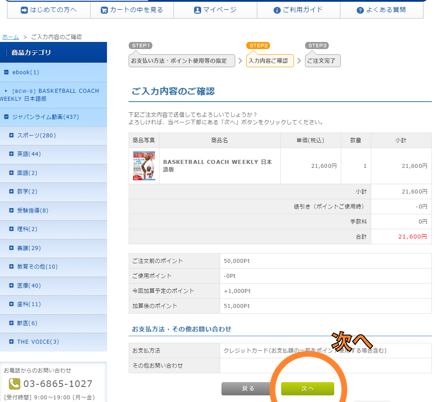Viewport: 435px width, 402px height.
Task: Open the よくある質問 menu item
Action: coord(382,10)
